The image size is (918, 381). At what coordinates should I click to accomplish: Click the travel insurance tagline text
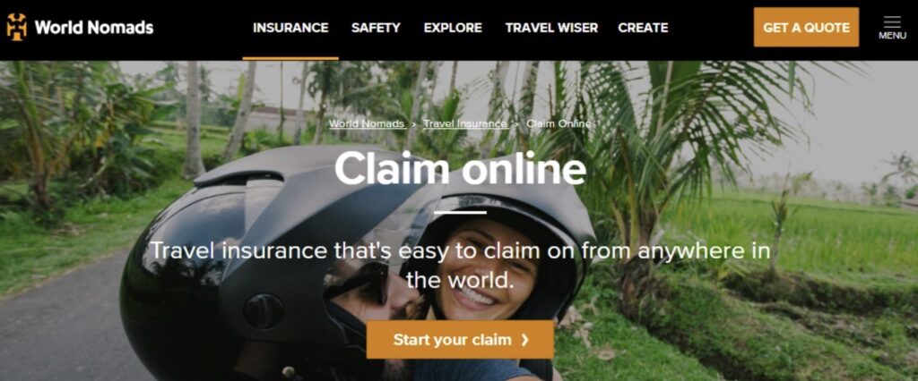[x=460, y=266]
